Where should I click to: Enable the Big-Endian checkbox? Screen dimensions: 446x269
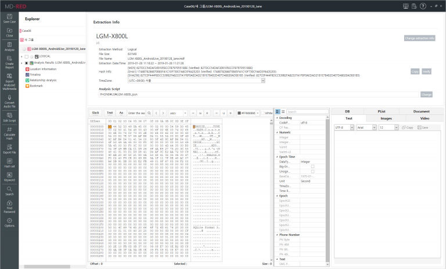pos(312,166)
